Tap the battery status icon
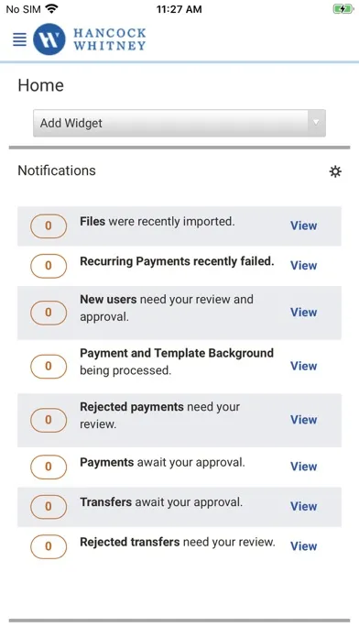Viewport: 359px width, 638px height. 343,9
